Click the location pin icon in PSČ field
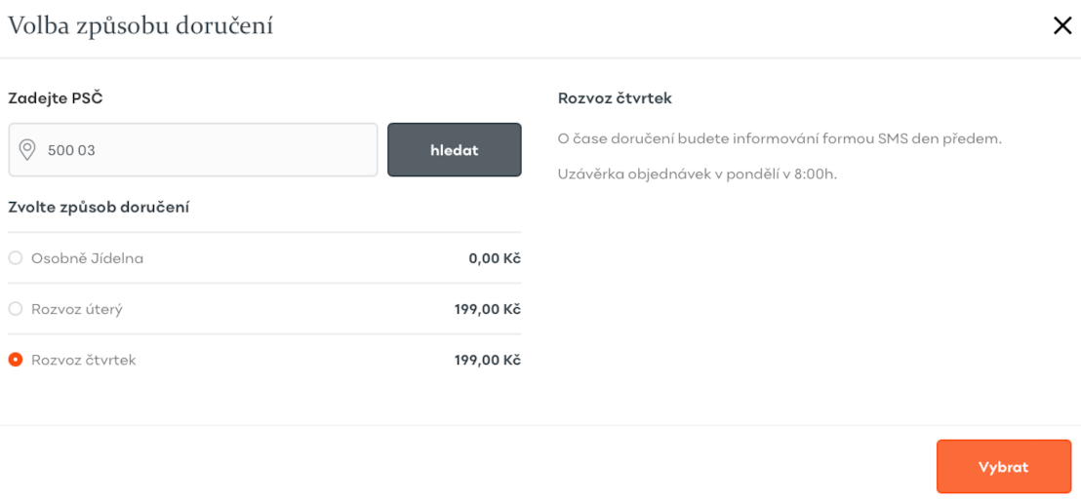The height and width of the screenshot is (501, 1081). (x=27, y=149)
